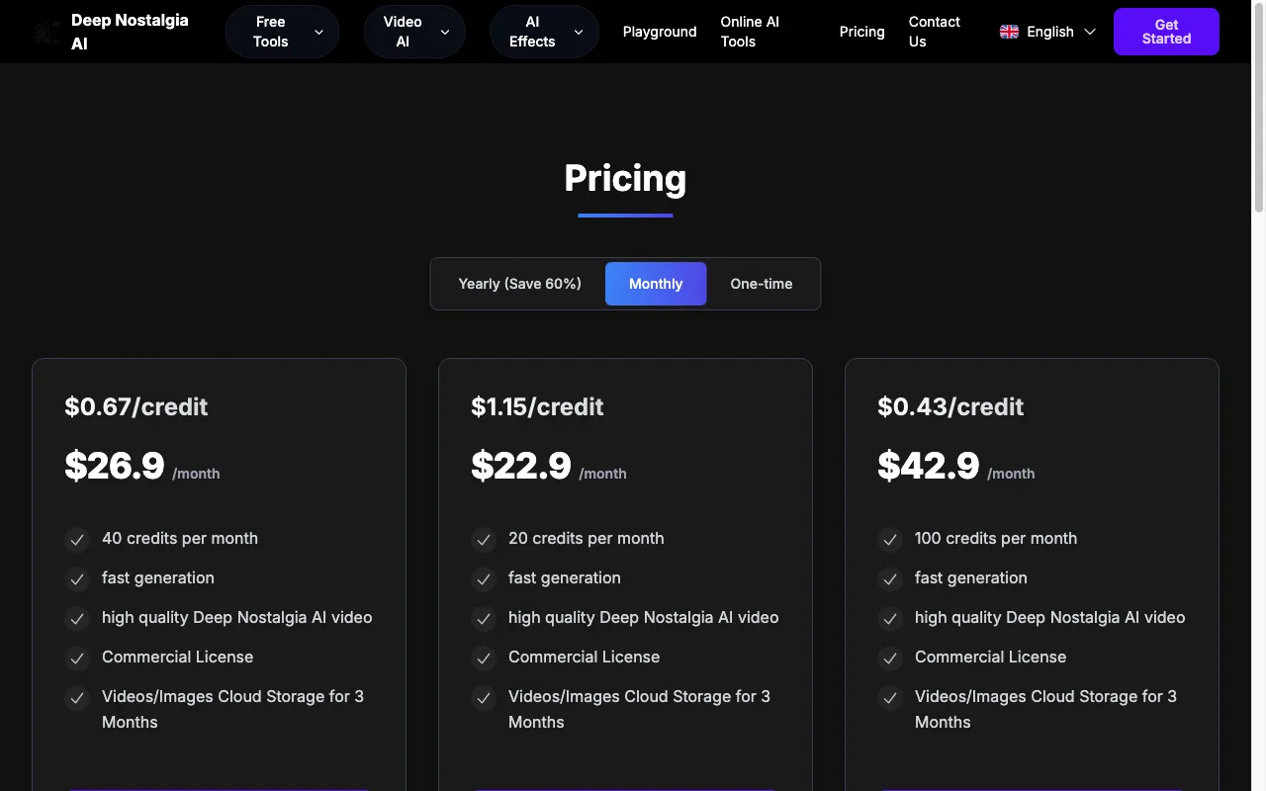Click Commercial License checkmark in $42.9 plan

[x=890, y=658]
